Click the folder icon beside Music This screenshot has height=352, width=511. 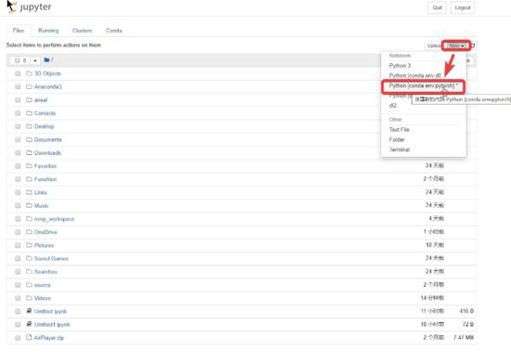click(x=29, y=205)
